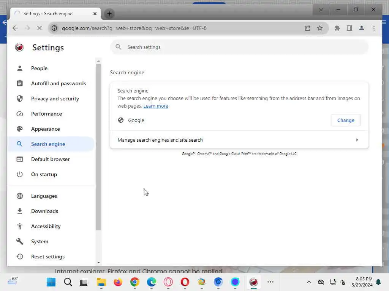389x291 pixels.
Task: Open File Explorer from taskbar
Action: (101, 282)
